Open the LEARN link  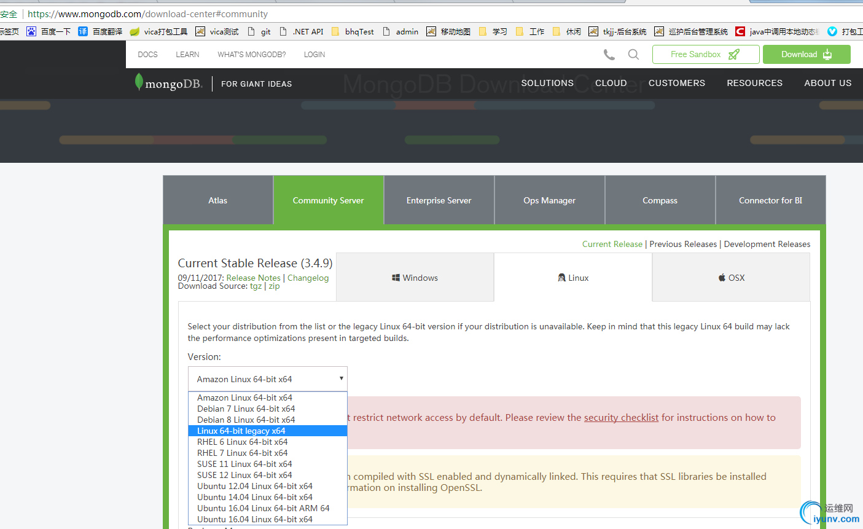pos(187,55)
